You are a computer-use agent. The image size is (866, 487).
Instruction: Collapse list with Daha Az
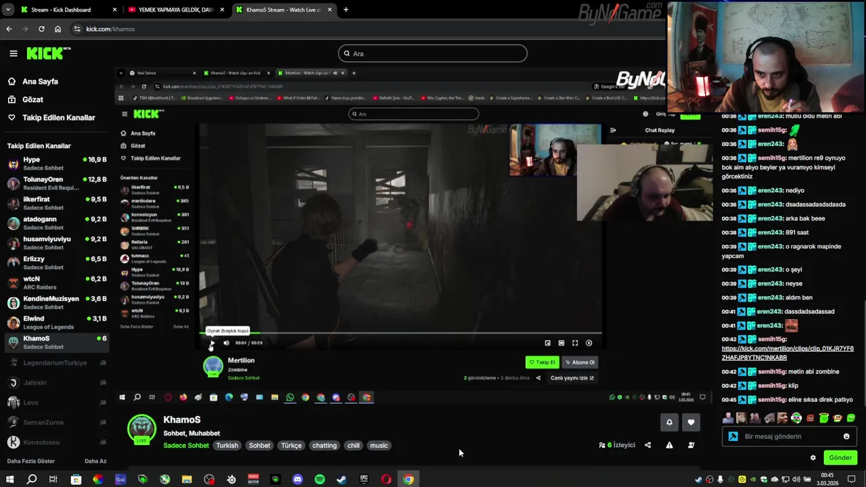pyautogui.click(x=95, y=461)
